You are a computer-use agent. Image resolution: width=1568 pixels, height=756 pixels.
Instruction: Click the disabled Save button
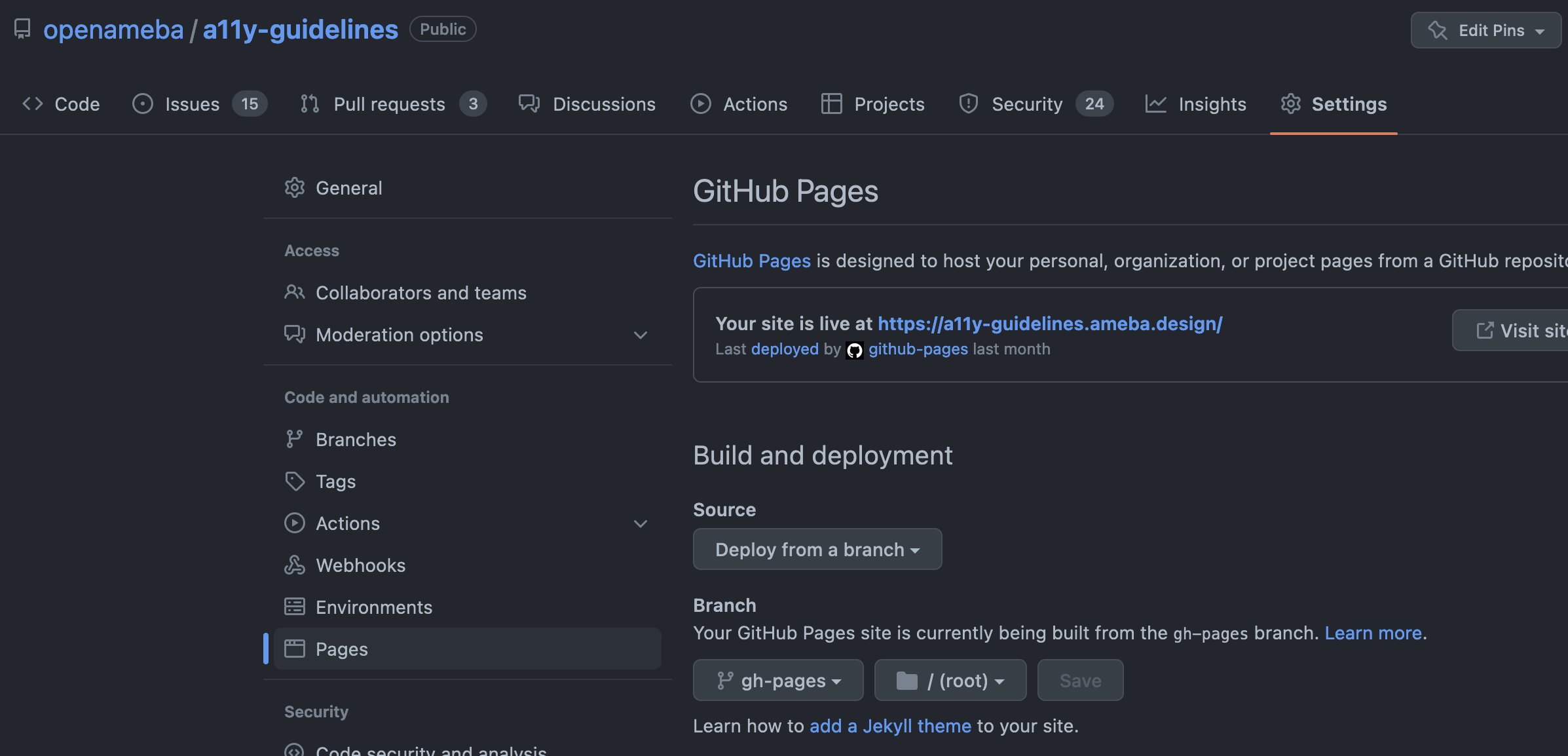pos(1080,681)
